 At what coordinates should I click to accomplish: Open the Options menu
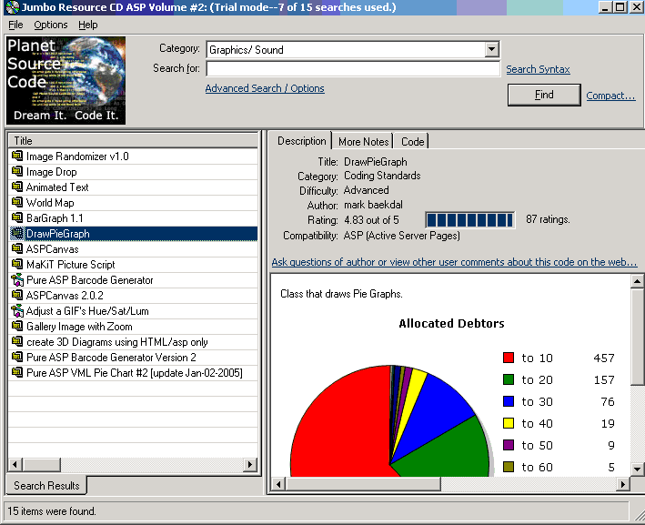click(51, 25)
